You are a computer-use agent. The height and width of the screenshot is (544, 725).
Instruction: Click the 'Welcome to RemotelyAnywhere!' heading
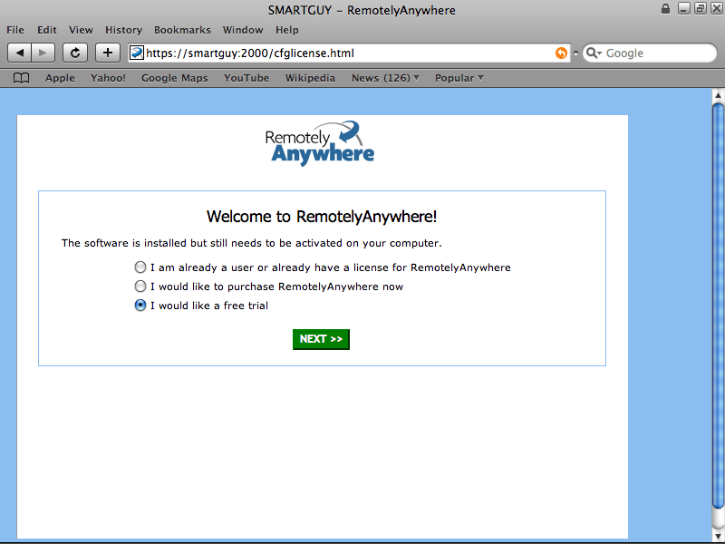point(322,217)
